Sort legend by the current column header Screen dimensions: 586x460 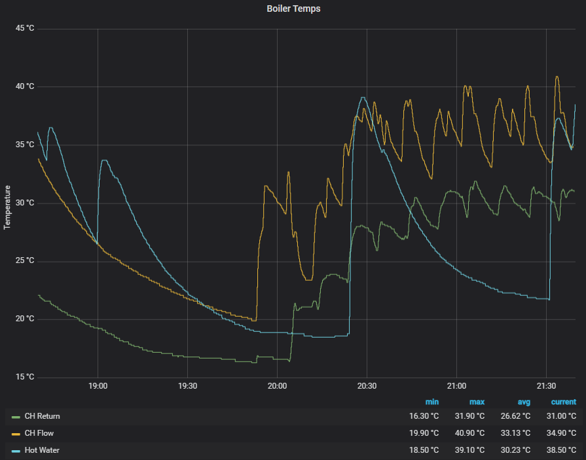tap(564, 402)
